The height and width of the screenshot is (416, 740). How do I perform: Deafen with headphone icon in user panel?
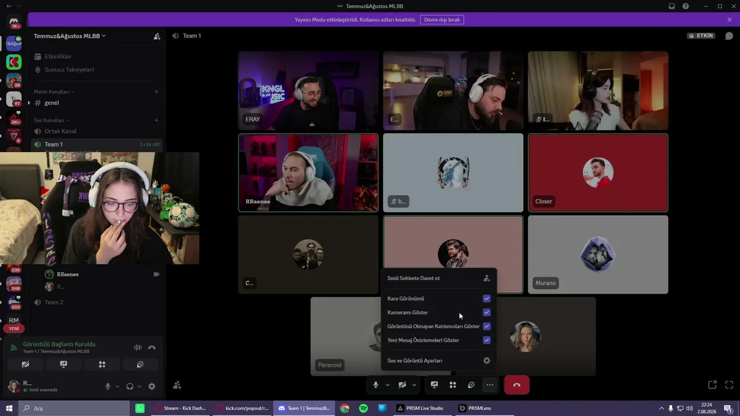click(130, 387)
